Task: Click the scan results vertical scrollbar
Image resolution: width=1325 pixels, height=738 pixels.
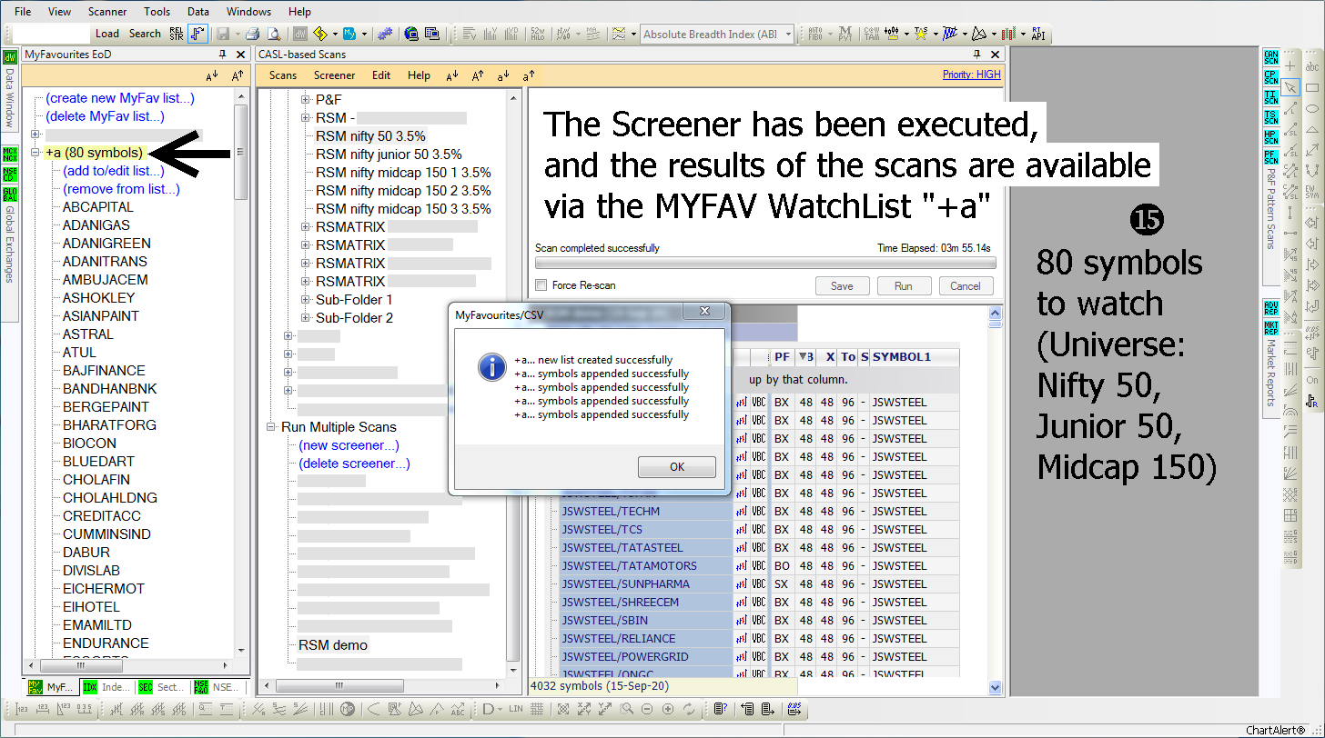Action: (x=995, y=500)
